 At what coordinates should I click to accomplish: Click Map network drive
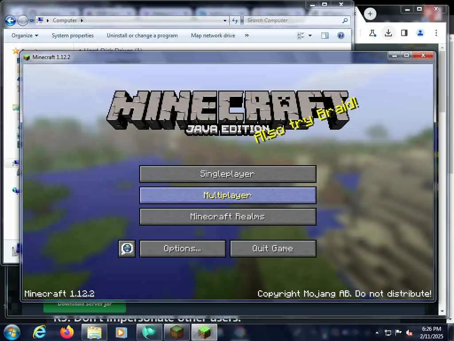(213, 36)
